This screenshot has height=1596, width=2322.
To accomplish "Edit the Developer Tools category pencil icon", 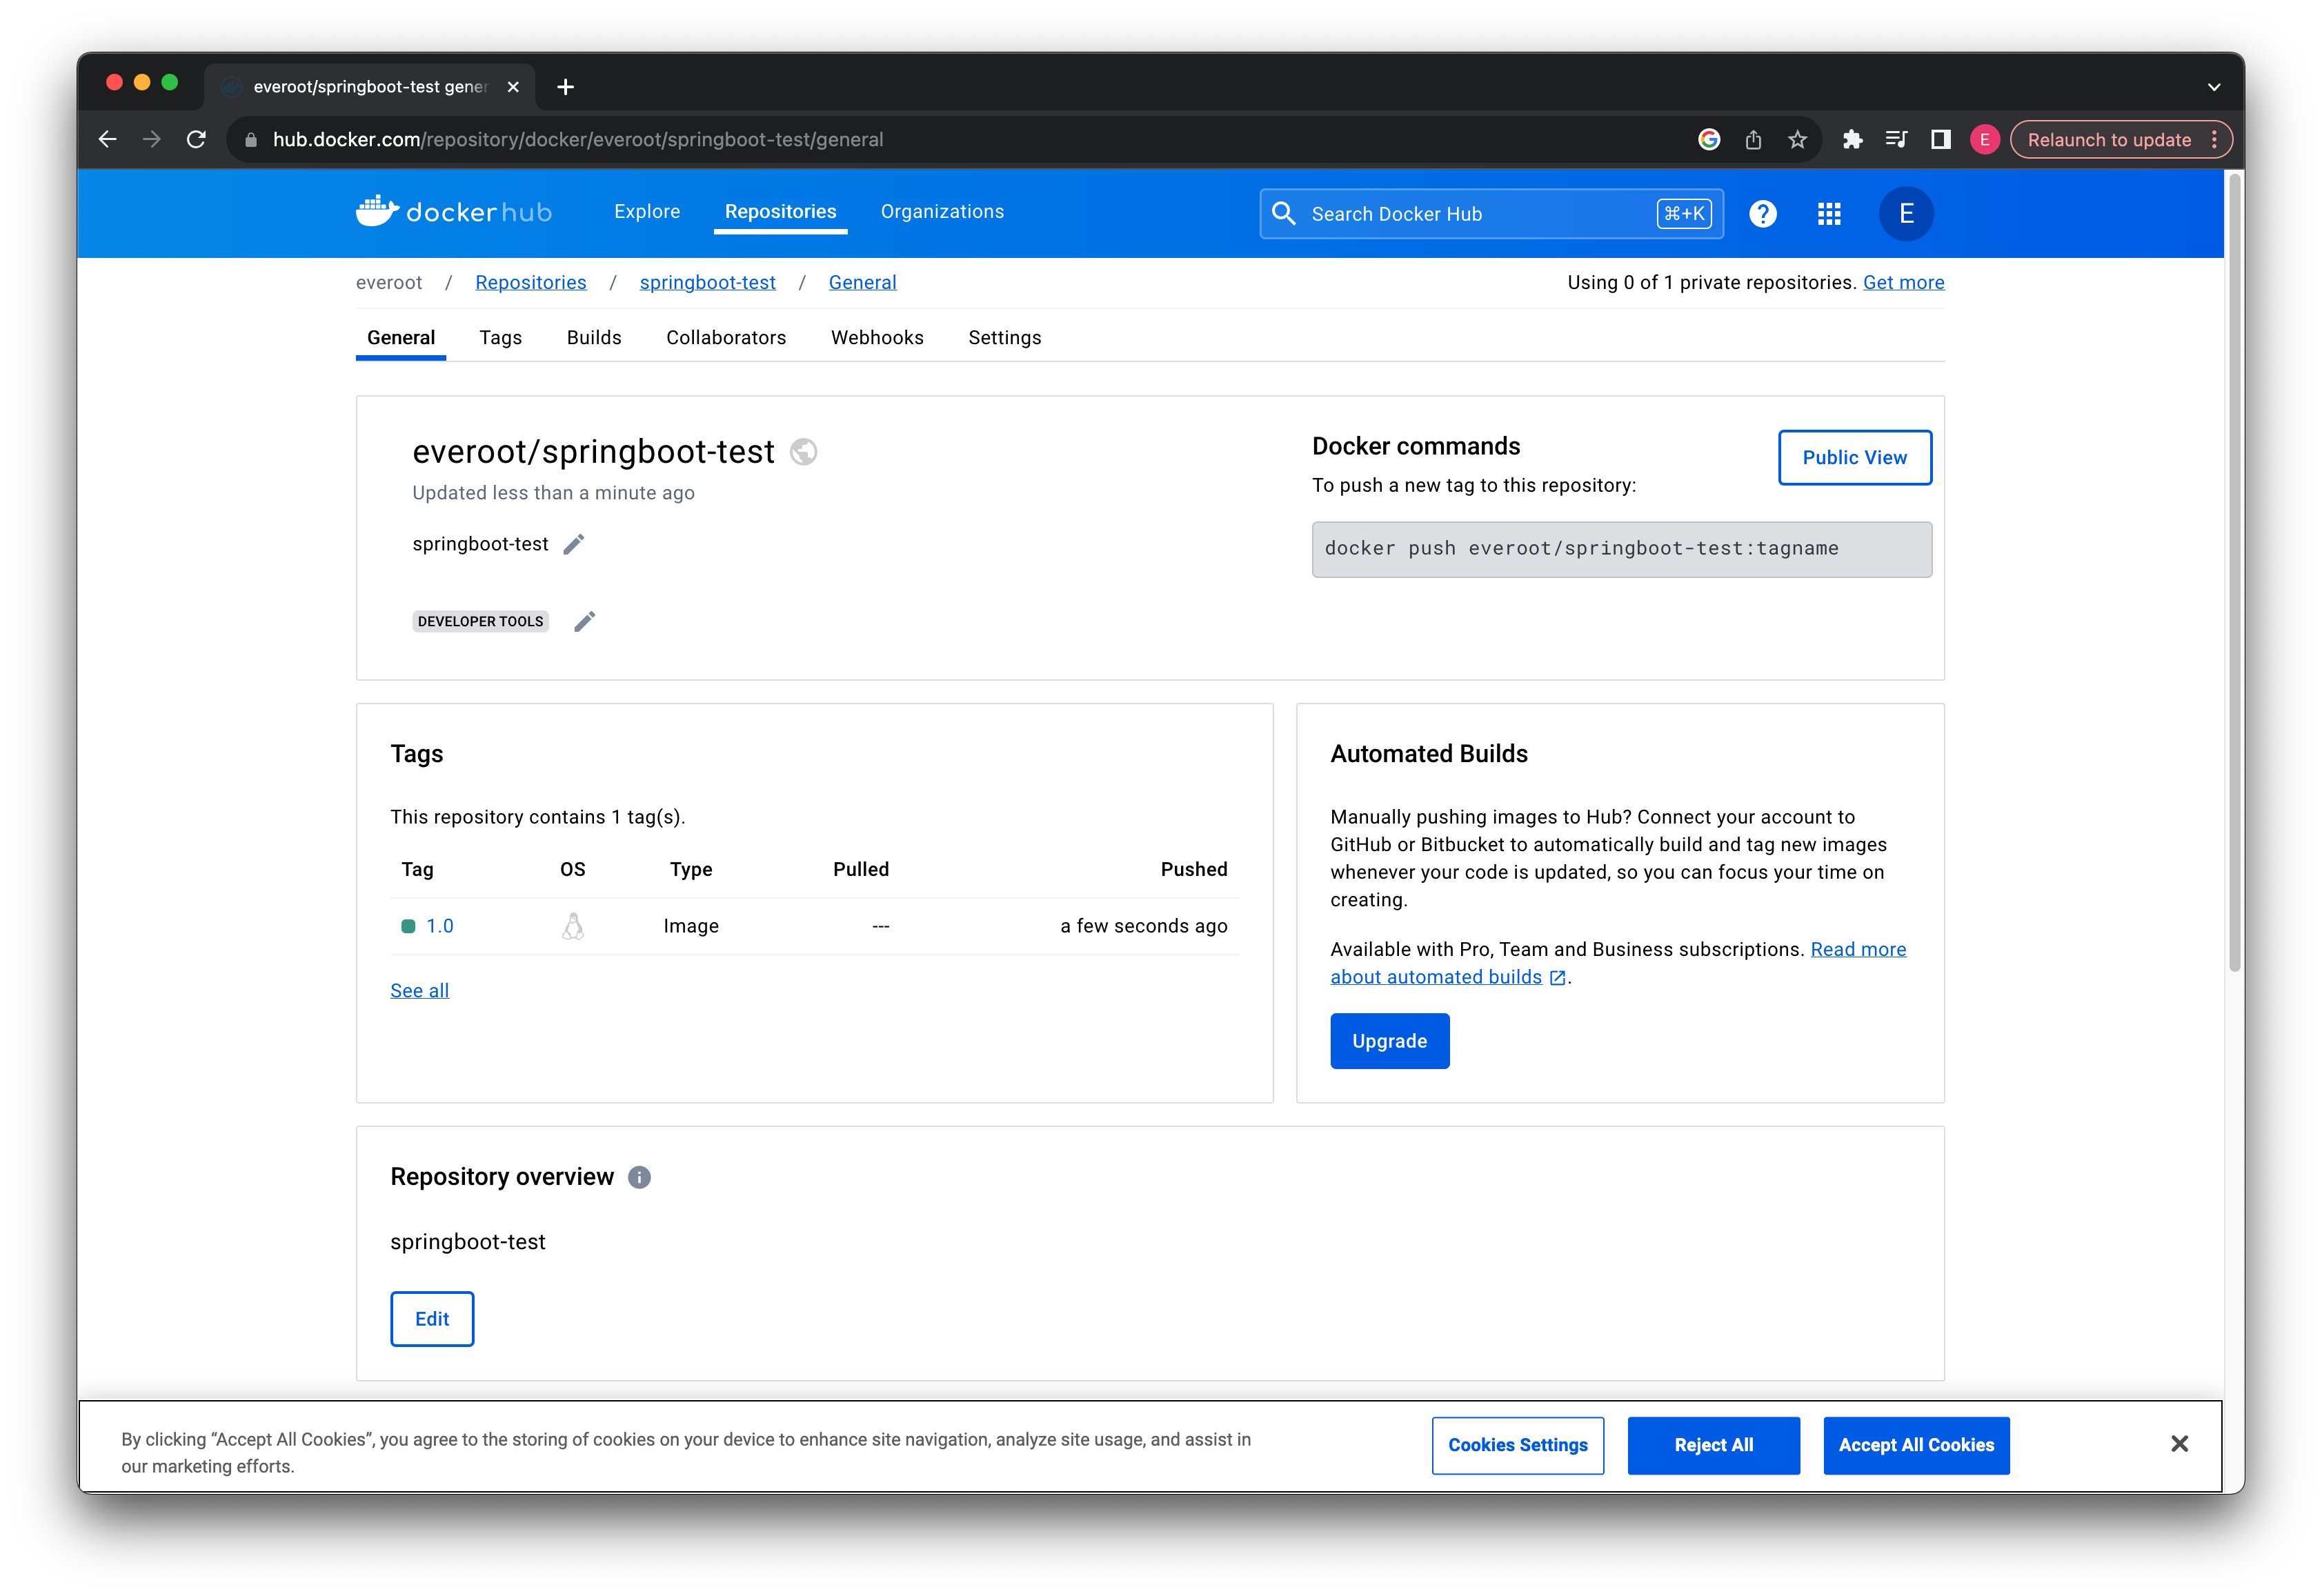I will tap(585, 621).
